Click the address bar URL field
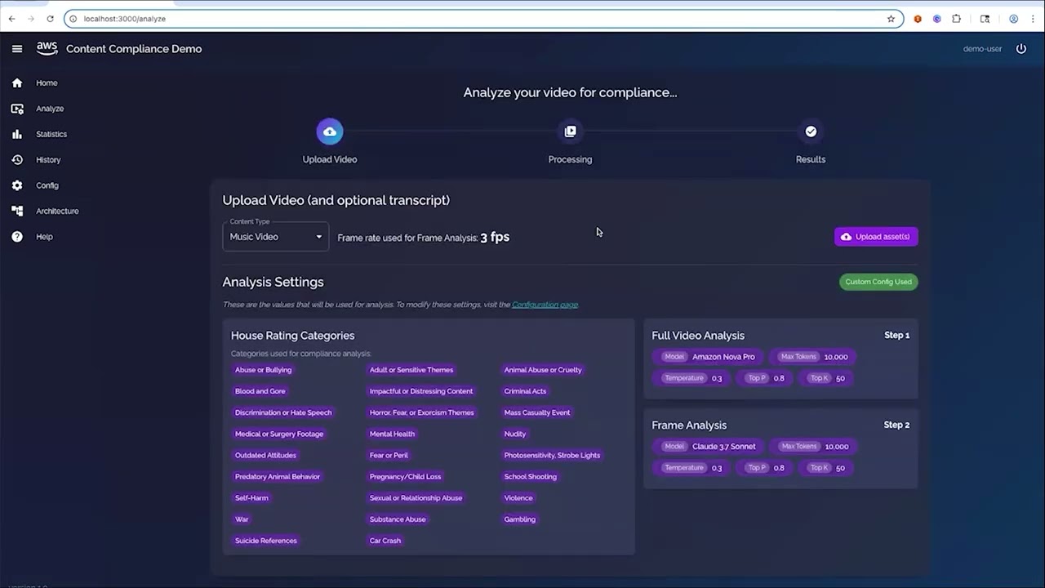Screen dimensions: 1045x588 483,19
